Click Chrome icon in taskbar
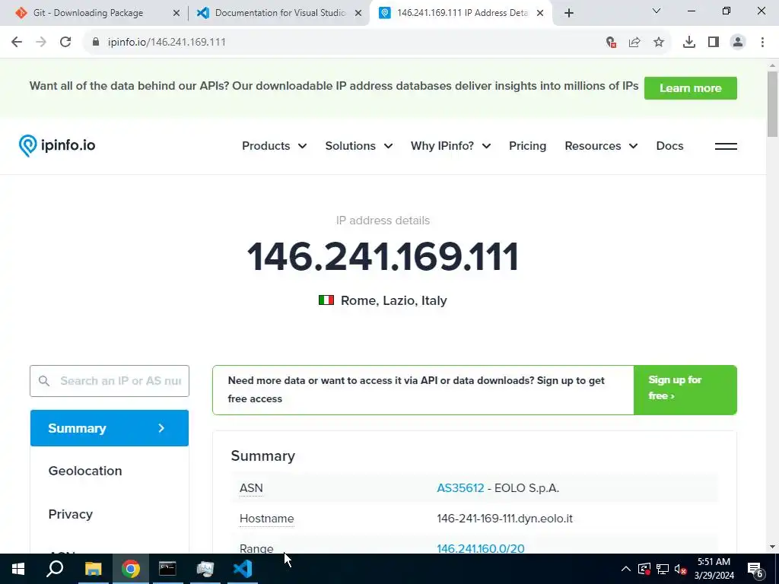Viewport: 779px width, 584px height. click(130, 569)
